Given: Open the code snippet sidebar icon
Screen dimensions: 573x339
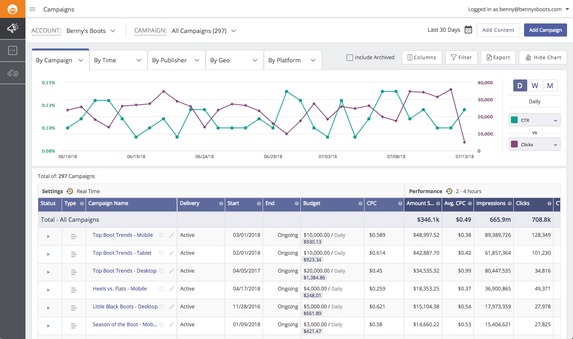Looking at the screenshot, I should click(x=13, y=50).
